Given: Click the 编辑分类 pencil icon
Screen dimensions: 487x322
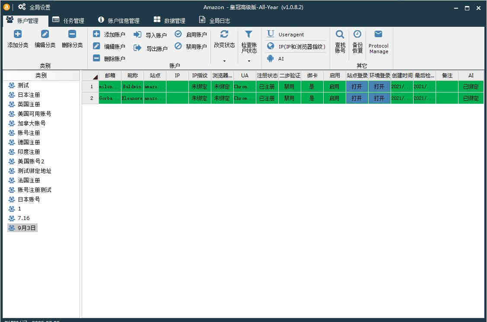Looking at the screenshot, I should point(45,34).
